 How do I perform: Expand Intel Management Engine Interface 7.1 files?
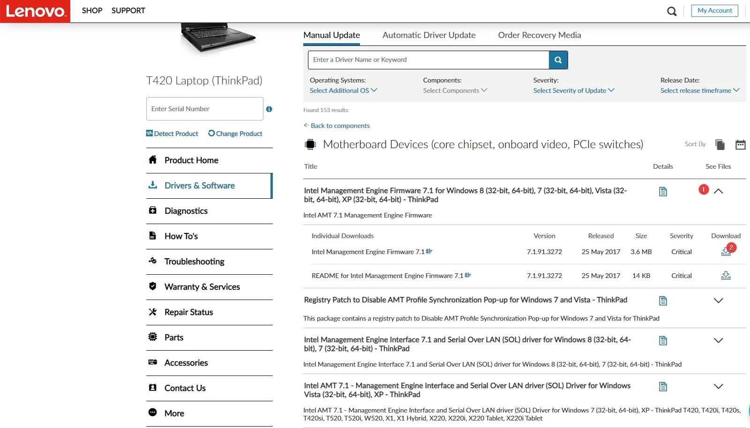point(718,340)
